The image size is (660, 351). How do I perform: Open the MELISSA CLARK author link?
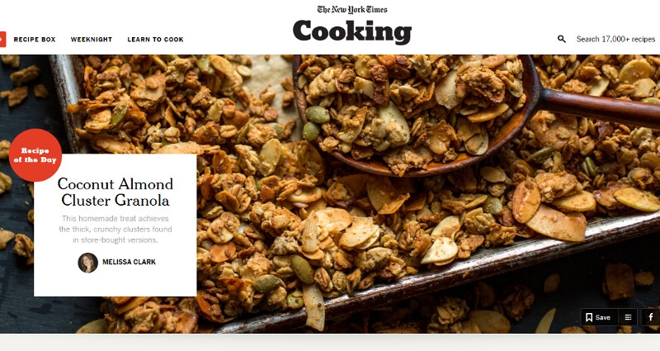130,262
